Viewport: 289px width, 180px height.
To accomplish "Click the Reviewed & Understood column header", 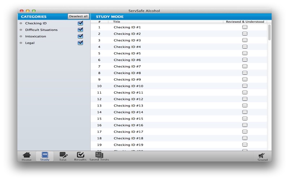I will click(245, 22).
